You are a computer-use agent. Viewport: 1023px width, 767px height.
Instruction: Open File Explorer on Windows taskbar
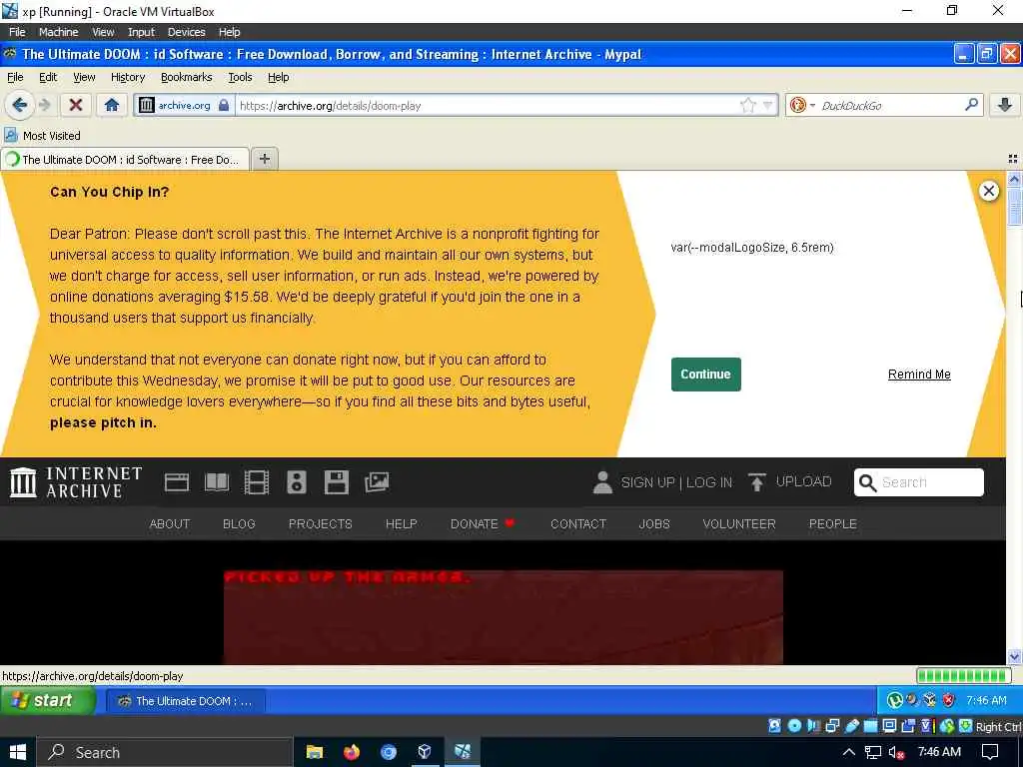[x=315, y=752]
